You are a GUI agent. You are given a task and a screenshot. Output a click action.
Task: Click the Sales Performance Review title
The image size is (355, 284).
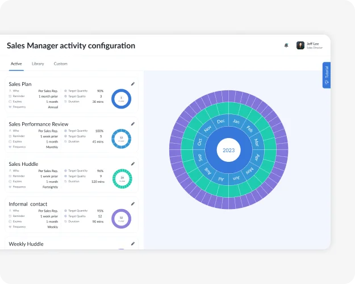click(x=39, y=124)
